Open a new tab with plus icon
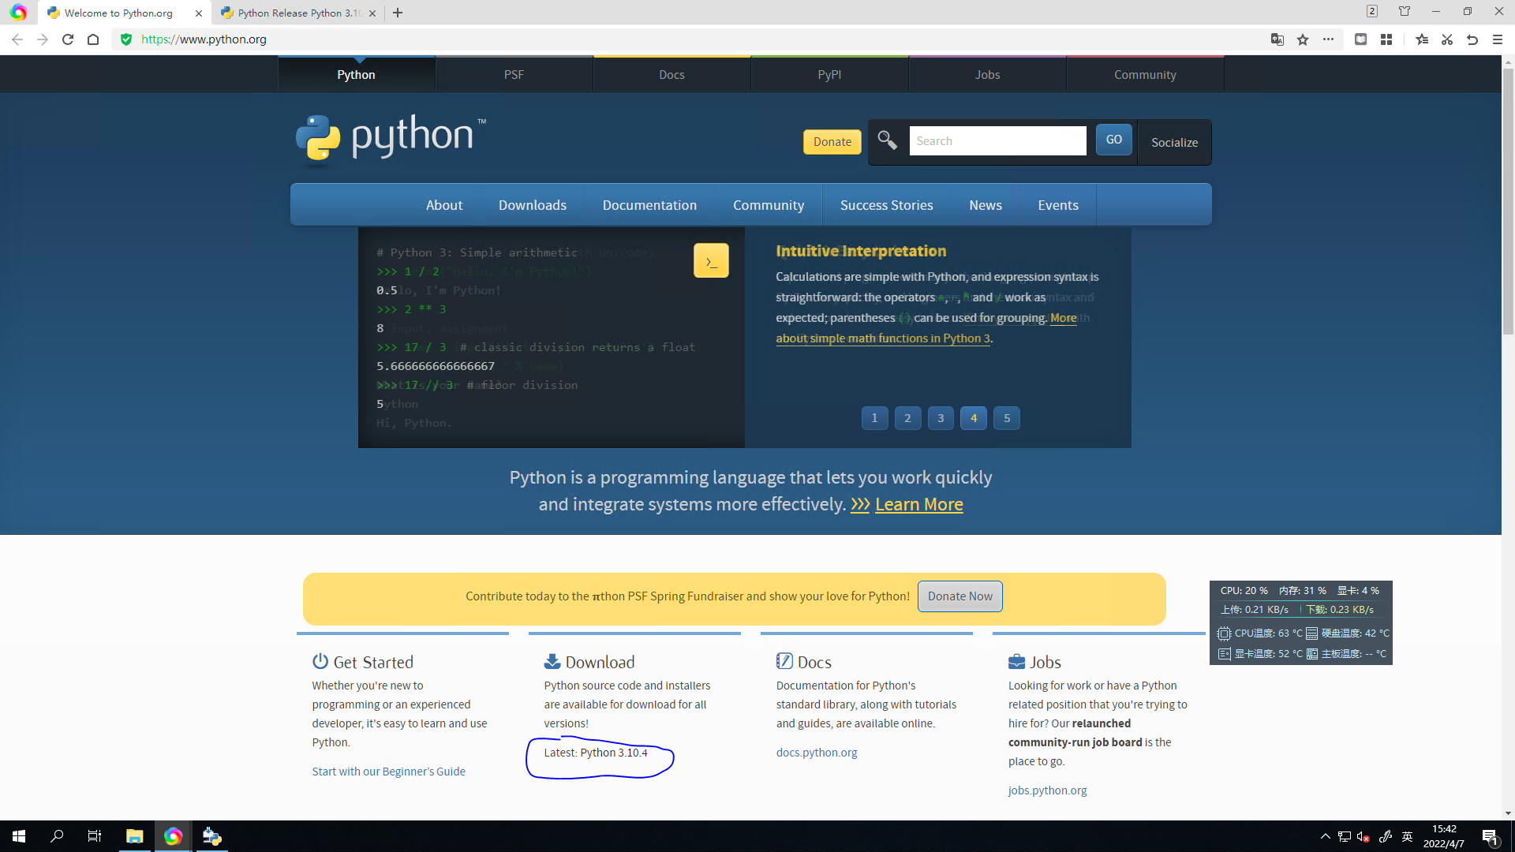The height and width of the screenshot is (852, 1515). [x=398, y=13]
